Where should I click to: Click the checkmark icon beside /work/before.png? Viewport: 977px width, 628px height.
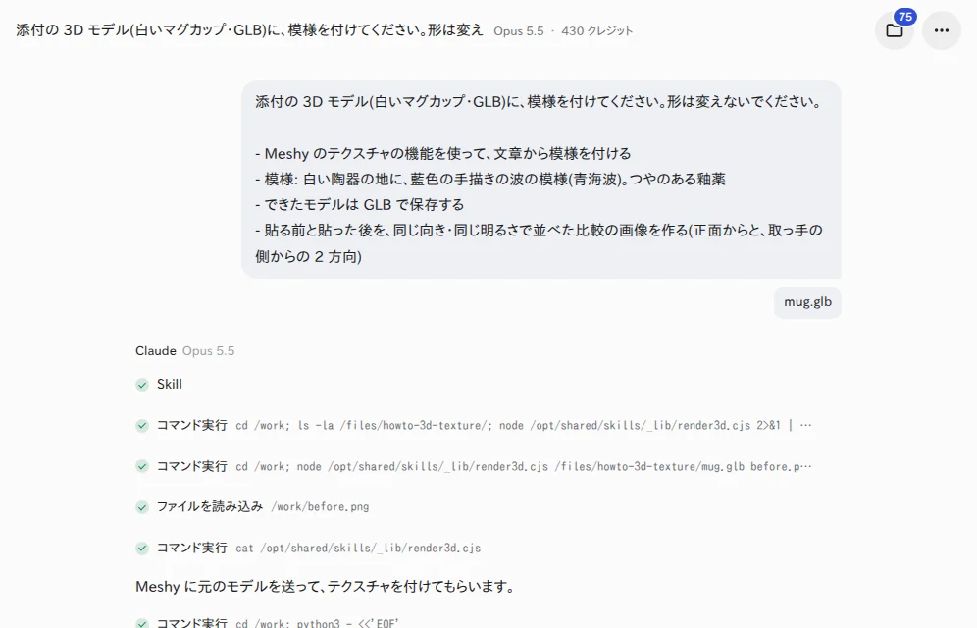click(x=142, y=507)
